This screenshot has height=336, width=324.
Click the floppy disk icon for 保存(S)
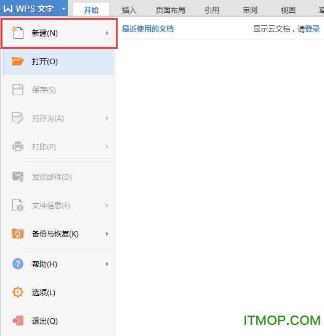(x=17, y=90)
